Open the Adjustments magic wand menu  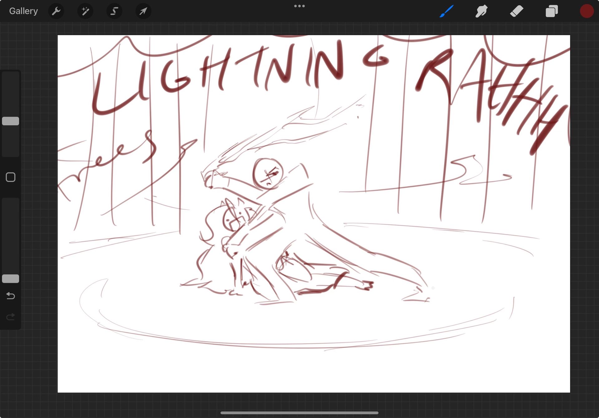click(85, 11)
